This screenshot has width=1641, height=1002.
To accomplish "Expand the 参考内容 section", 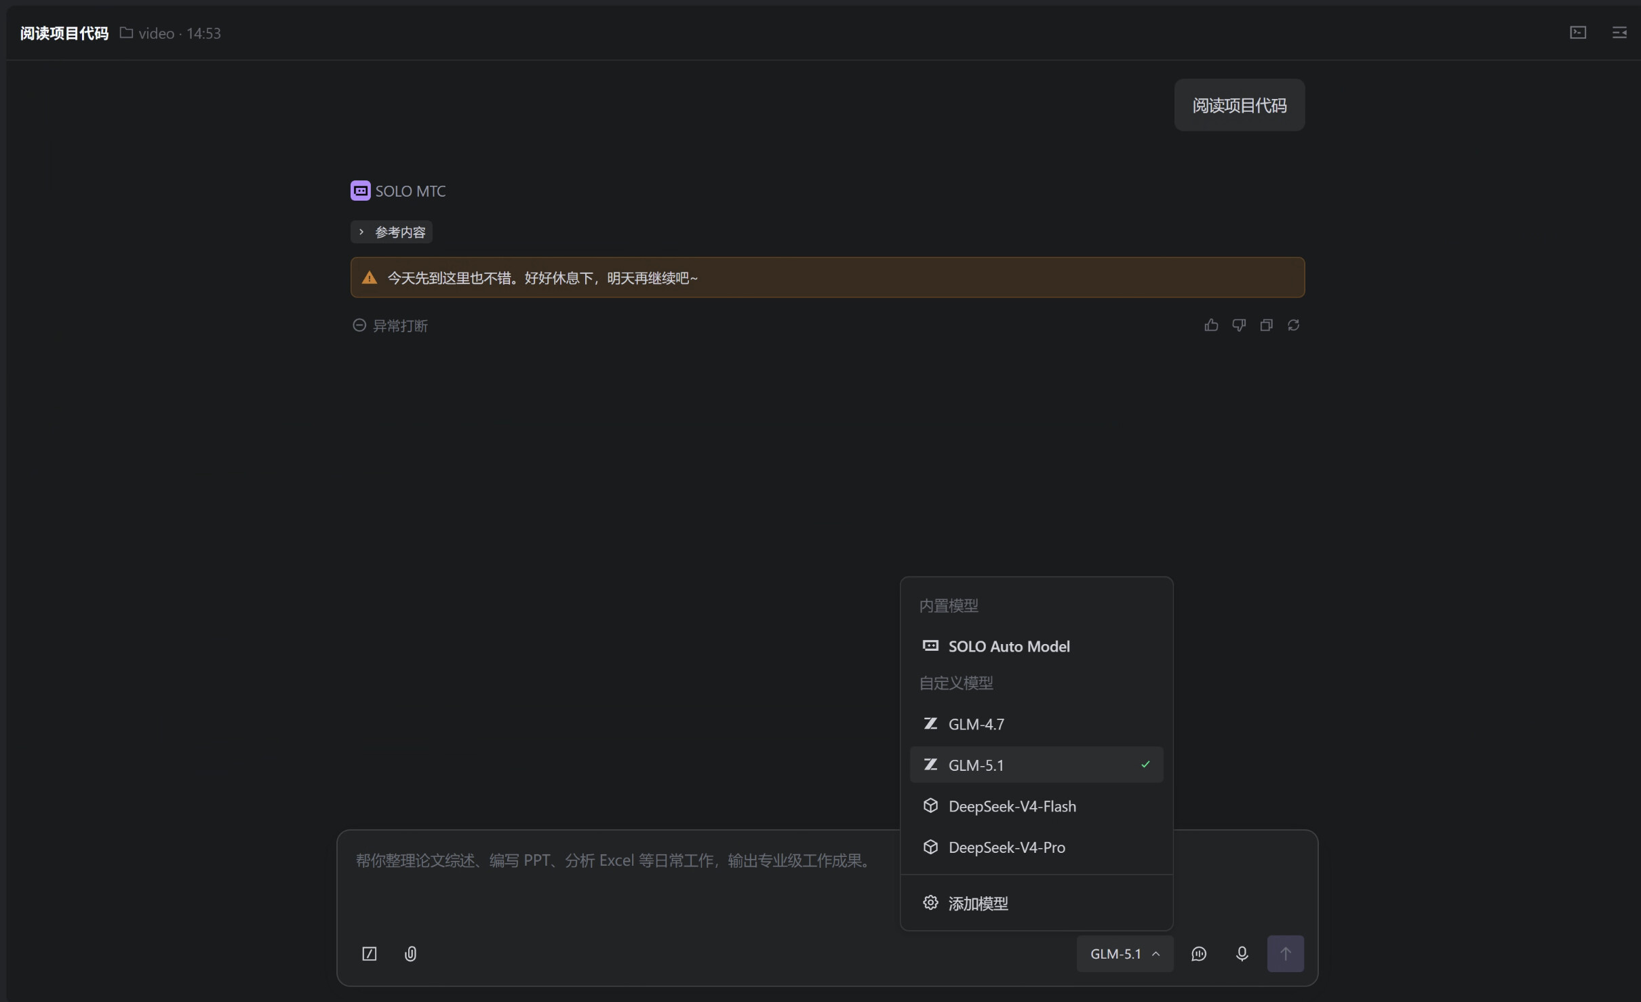I will pos(391,232).
